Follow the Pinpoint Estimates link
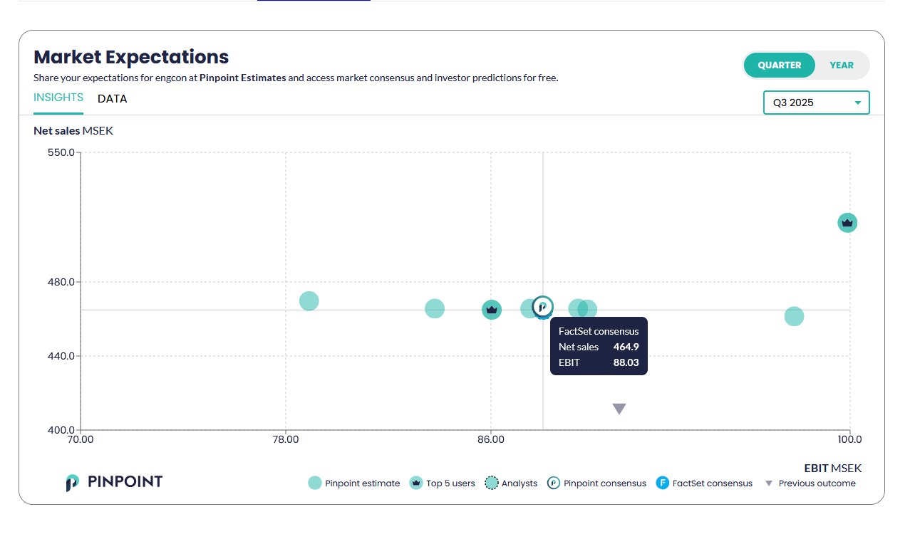The width and height of the screenshot is (910, 539). (x=242, y=78)
